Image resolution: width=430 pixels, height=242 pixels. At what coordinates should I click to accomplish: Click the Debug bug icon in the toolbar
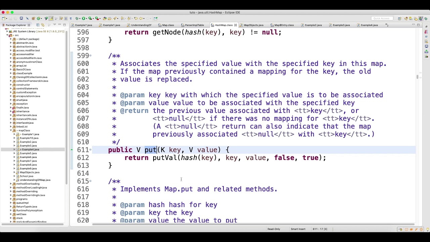(77, 18)
